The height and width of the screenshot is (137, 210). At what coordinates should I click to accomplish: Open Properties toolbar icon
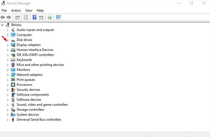(x=26, y=17)
